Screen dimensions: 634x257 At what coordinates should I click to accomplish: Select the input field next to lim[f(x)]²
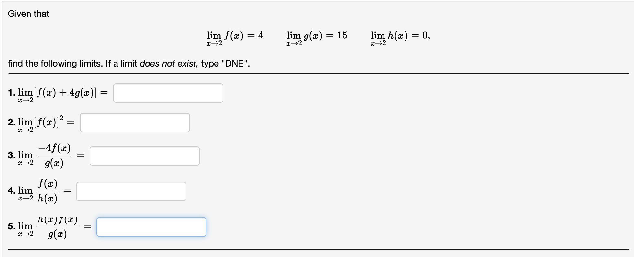(x=135, y=123)
